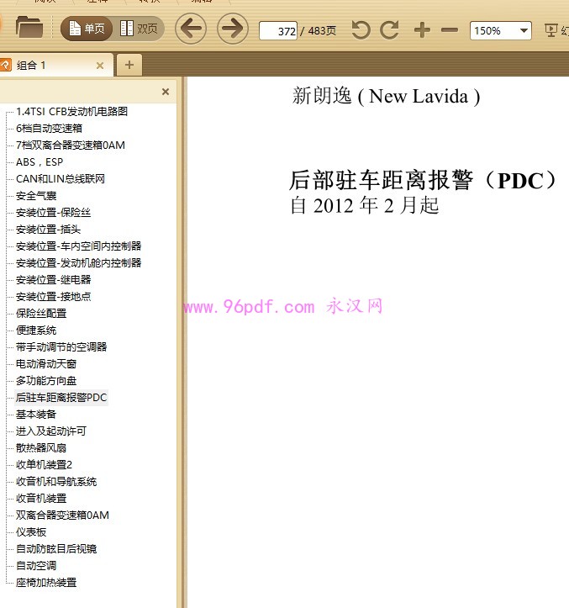Close the 组合 1 tab
569x608 pixels.
point(100,66)
